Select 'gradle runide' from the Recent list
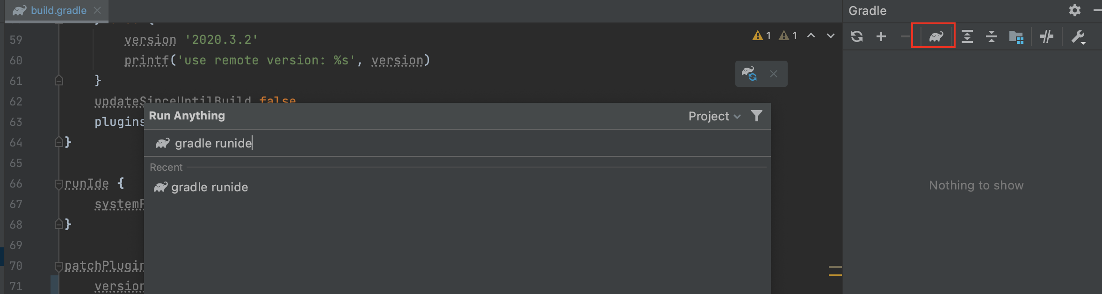The width and height of the screenshot is (1102, 294). pyautogui.click(x=210, y=187)
